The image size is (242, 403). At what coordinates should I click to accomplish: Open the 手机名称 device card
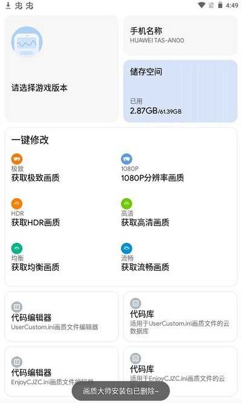pyautogui.click(x=180, y=35)
